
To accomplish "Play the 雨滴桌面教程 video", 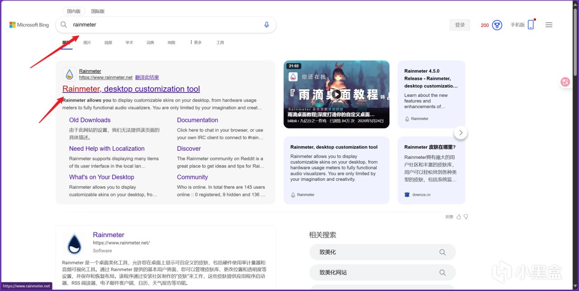I will click(x=337, y=94).
